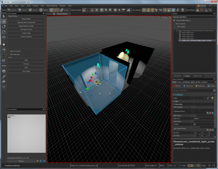This screenshot has height=169, width=218.
Task: Open the Prefabs menu
Action: pos(36,6)
